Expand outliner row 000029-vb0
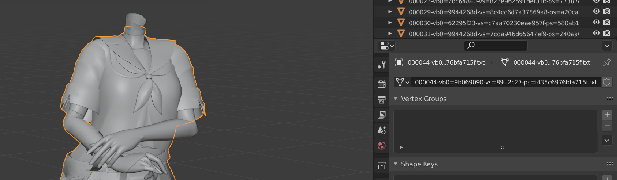The width and height of the screenshot is (617, 180). coord(390,12)
